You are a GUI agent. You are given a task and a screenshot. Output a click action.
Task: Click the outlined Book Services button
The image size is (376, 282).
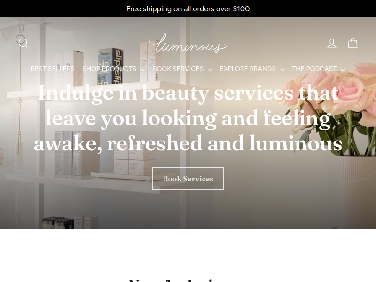[188, 179]
